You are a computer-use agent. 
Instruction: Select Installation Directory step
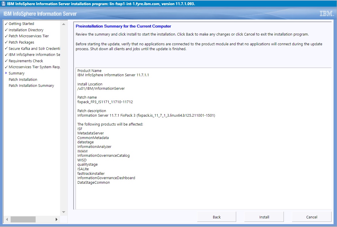pos(26,30)
